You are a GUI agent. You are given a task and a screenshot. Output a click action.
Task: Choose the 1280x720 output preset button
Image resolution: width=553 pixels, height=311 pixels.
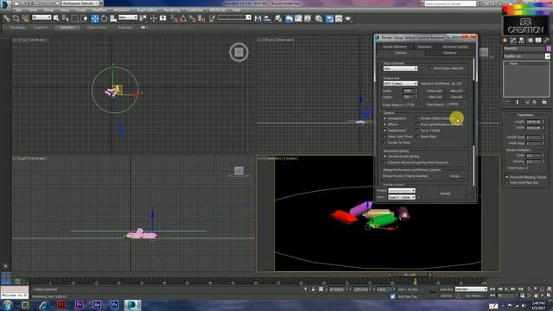tap(434, 97)
